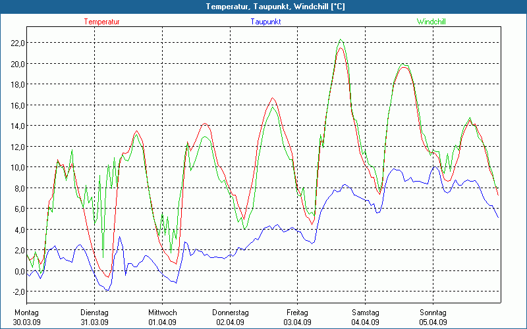Select the Donnerstag 02.04.09 date label
The image size is (527, 329).
(230, 317)
